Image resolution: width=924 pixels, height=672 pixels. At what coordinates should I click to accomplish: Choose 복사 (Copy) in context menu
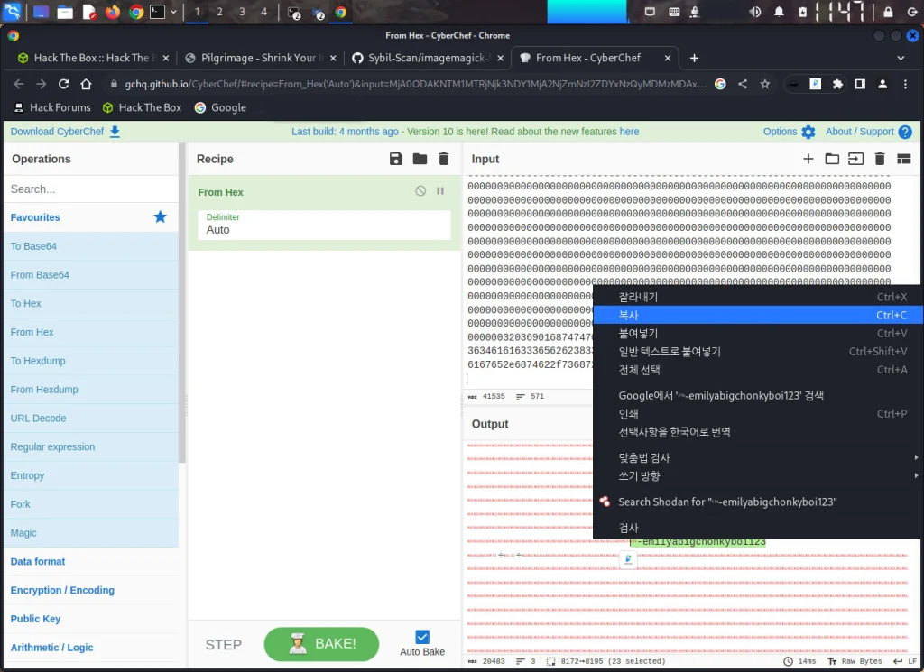click(x=758, y=315)
